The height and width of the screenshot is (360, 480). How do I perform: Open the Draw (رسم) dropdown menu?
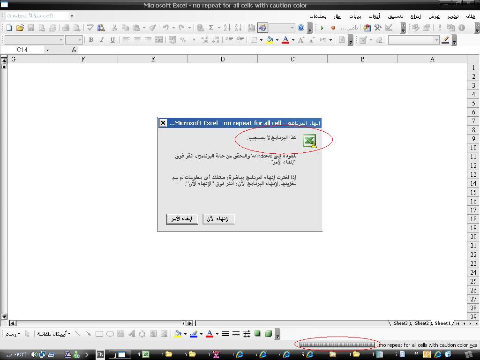click(x=13, y=334)
